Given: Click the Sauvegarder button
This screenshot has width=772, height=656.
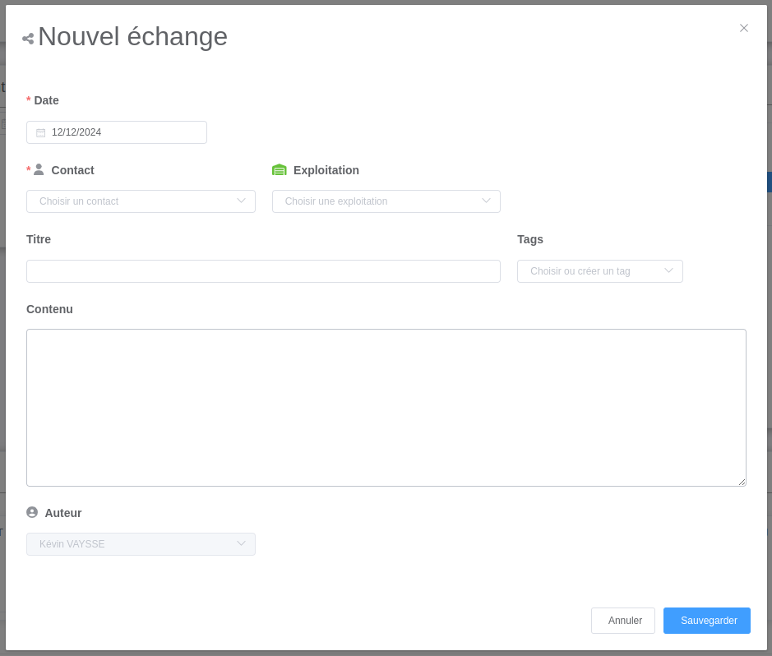Looking at the screenshot, I should 706,620.
